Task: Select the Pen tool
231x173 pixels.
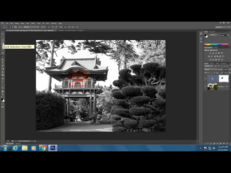Action: coord(3,79)
